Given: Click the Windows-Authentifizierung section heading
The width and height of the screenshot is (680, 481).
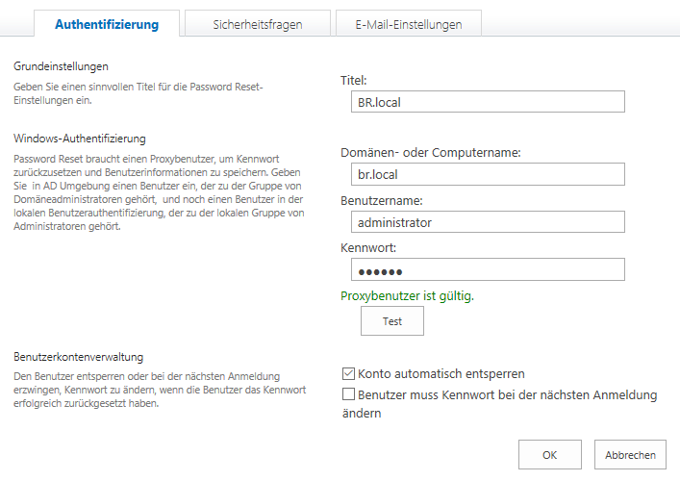Looking at the screenshot, I should (79, 139).
